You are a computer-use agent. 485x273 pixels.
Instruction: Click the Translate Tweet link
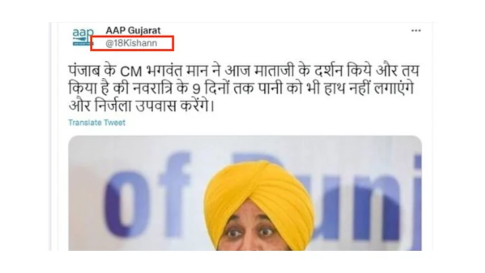(x=97, y=123)
